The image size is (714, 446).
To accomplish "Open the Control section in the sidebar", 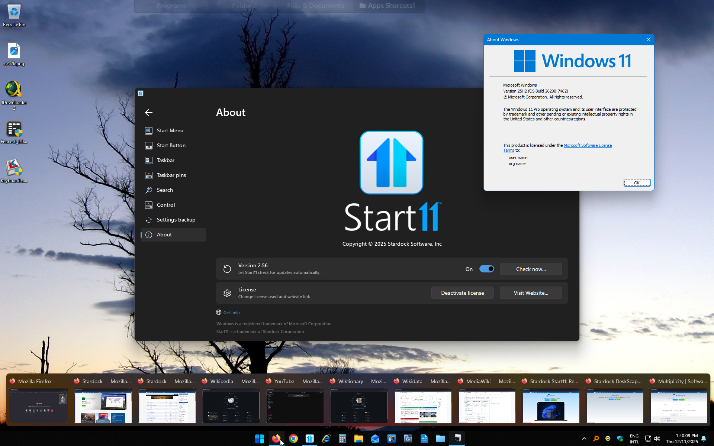I will pos(165,205).
